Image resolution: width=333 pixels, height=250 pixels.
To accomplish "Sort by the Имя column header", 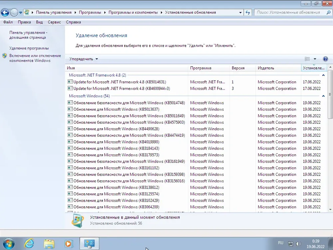I will [127, 68].
